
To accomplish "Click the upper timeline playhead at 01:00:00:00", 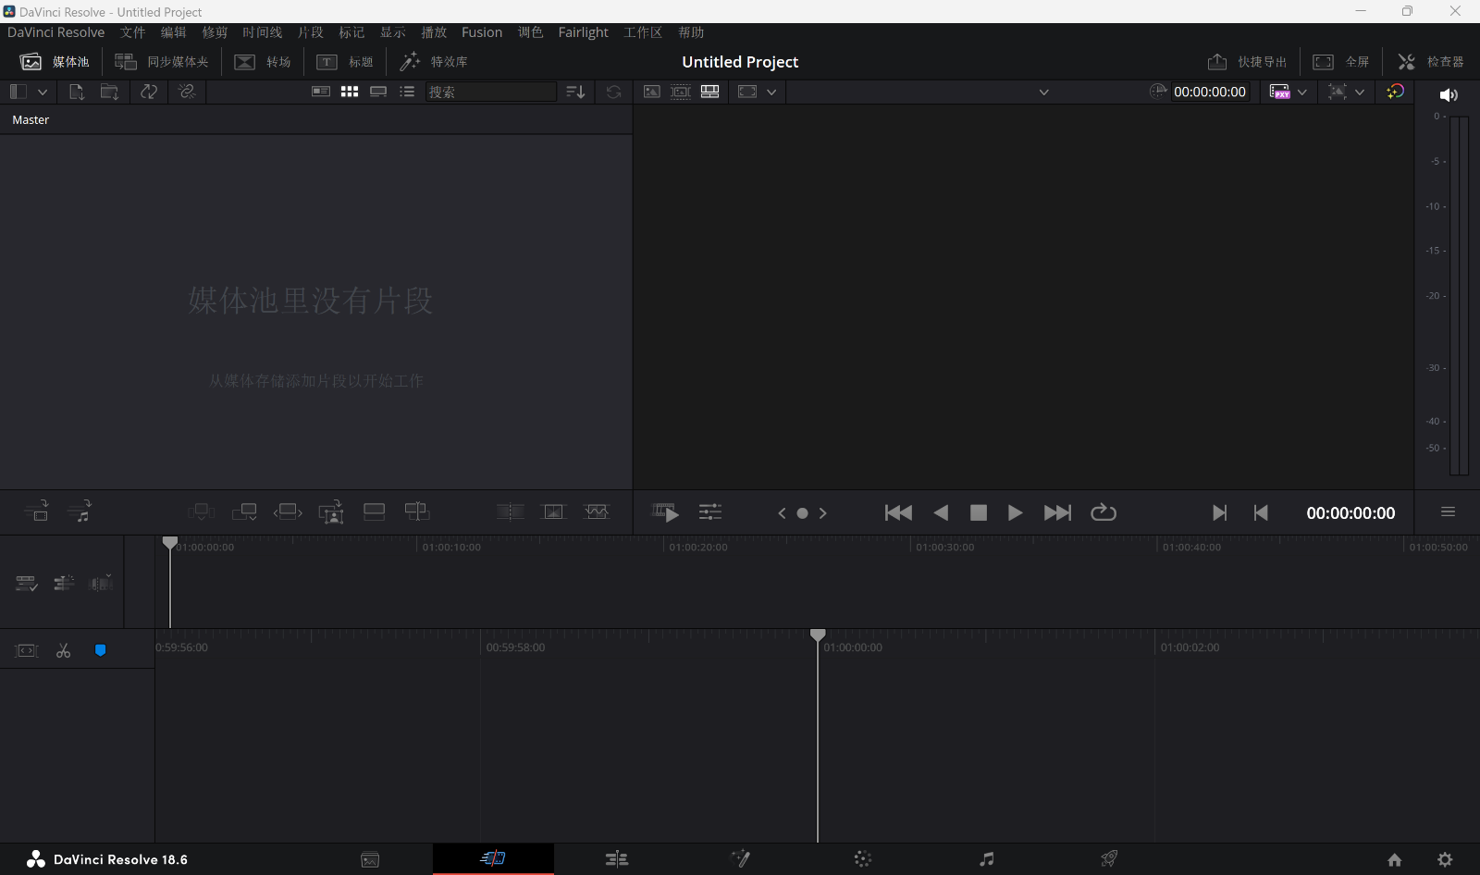I will tap(170, 543).
